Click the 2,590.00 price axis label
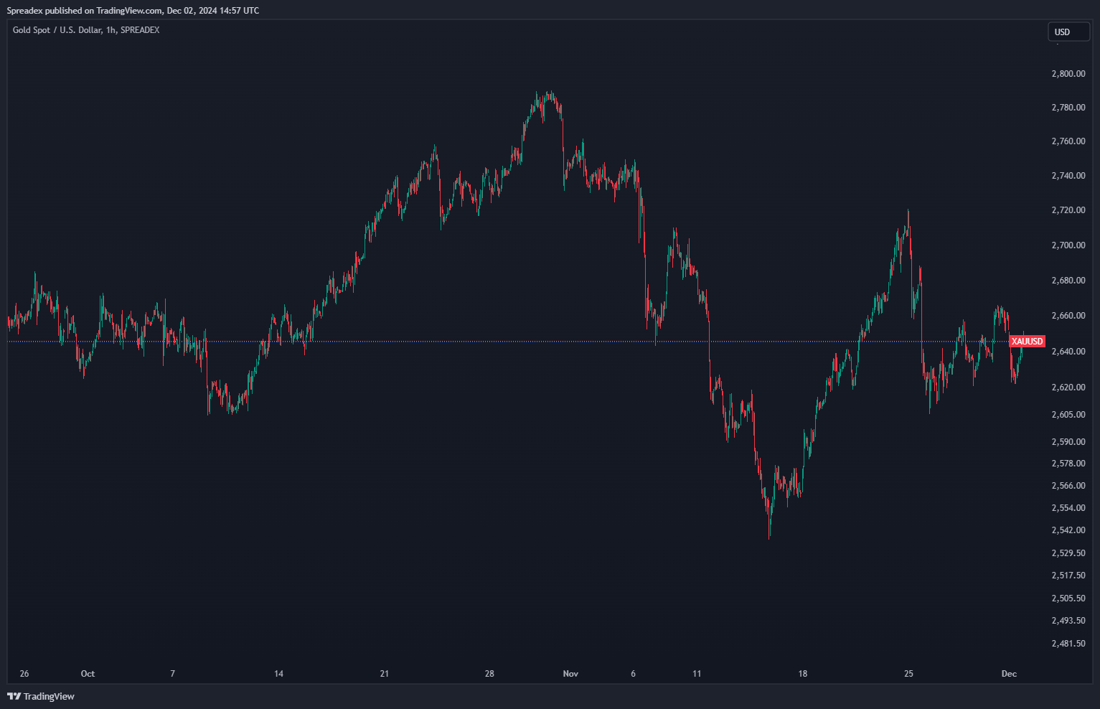Viewport: 1100px width, 709px height. 1068,442
